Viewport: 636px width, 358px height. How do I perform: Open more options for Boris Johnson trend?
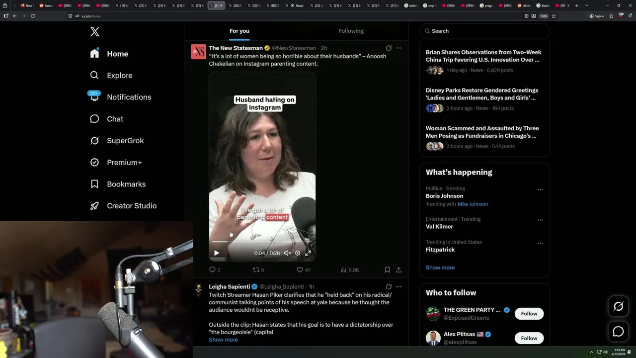[x=540, y=189]
